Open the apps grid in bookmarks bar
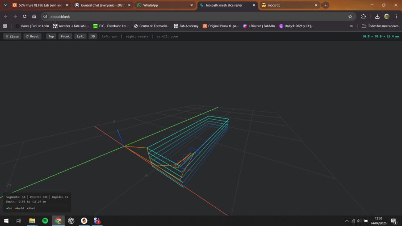This screenshot has height=226, width=402. [5, 26]
